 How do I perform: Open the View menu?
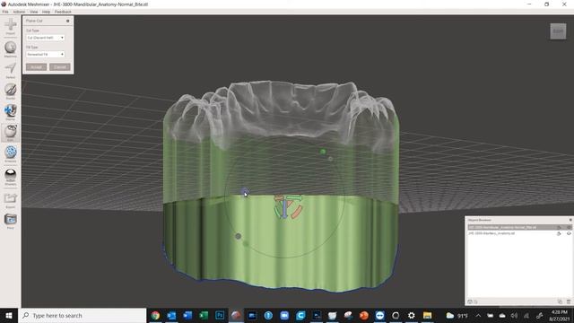(34, 12)
